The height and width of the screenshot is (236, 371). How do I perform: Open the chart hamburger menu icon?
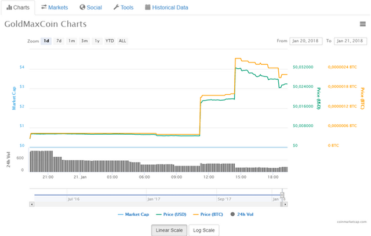[x=362, y=24]
